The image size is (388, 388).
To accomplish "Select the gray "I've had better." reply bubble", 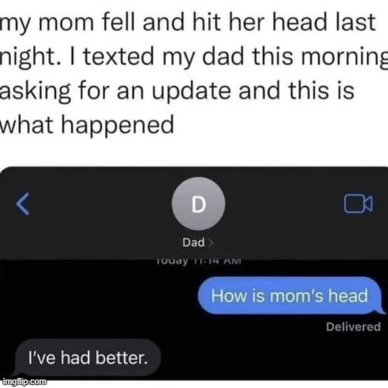I will [87, 358].
